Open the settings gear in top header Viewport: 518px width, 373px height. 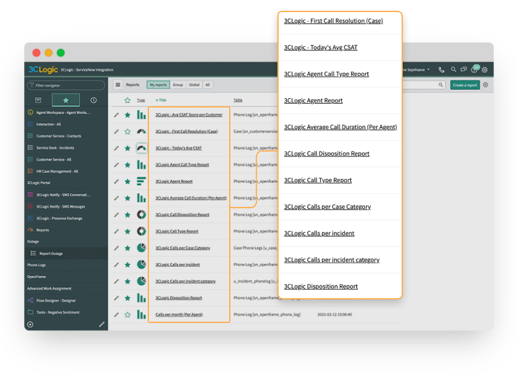click(x=485, y=70)
